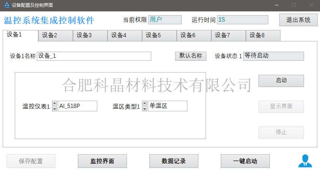Click the 默认名称 button
Viewport: 320px width, 174px height.
point(191,56)
